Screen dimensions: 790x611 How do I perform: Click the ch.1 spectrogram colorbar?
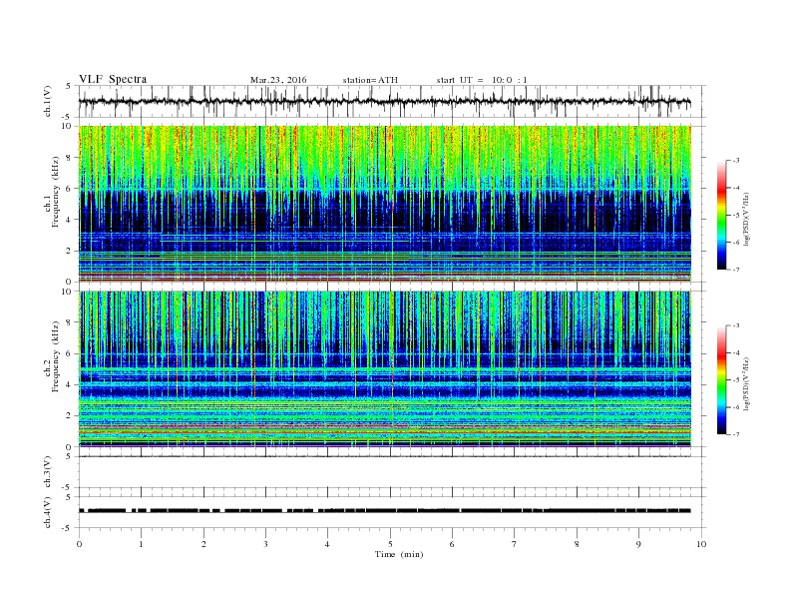(722, 216)
